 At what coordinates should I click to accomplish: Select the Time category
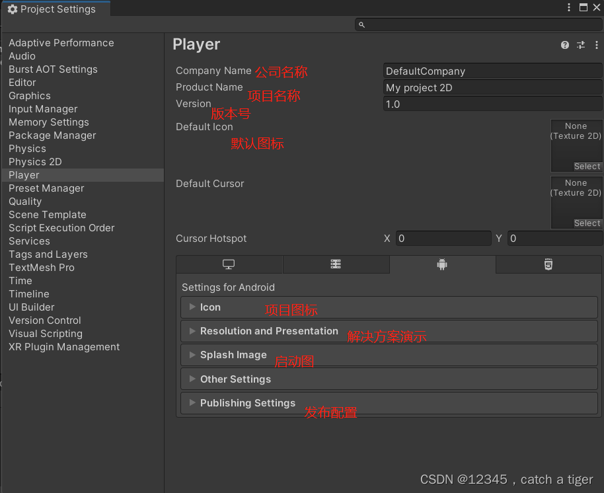click(20, 281)
